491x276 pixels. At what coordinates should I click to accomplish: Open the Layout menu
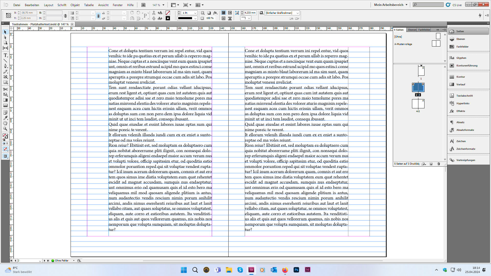49,5
